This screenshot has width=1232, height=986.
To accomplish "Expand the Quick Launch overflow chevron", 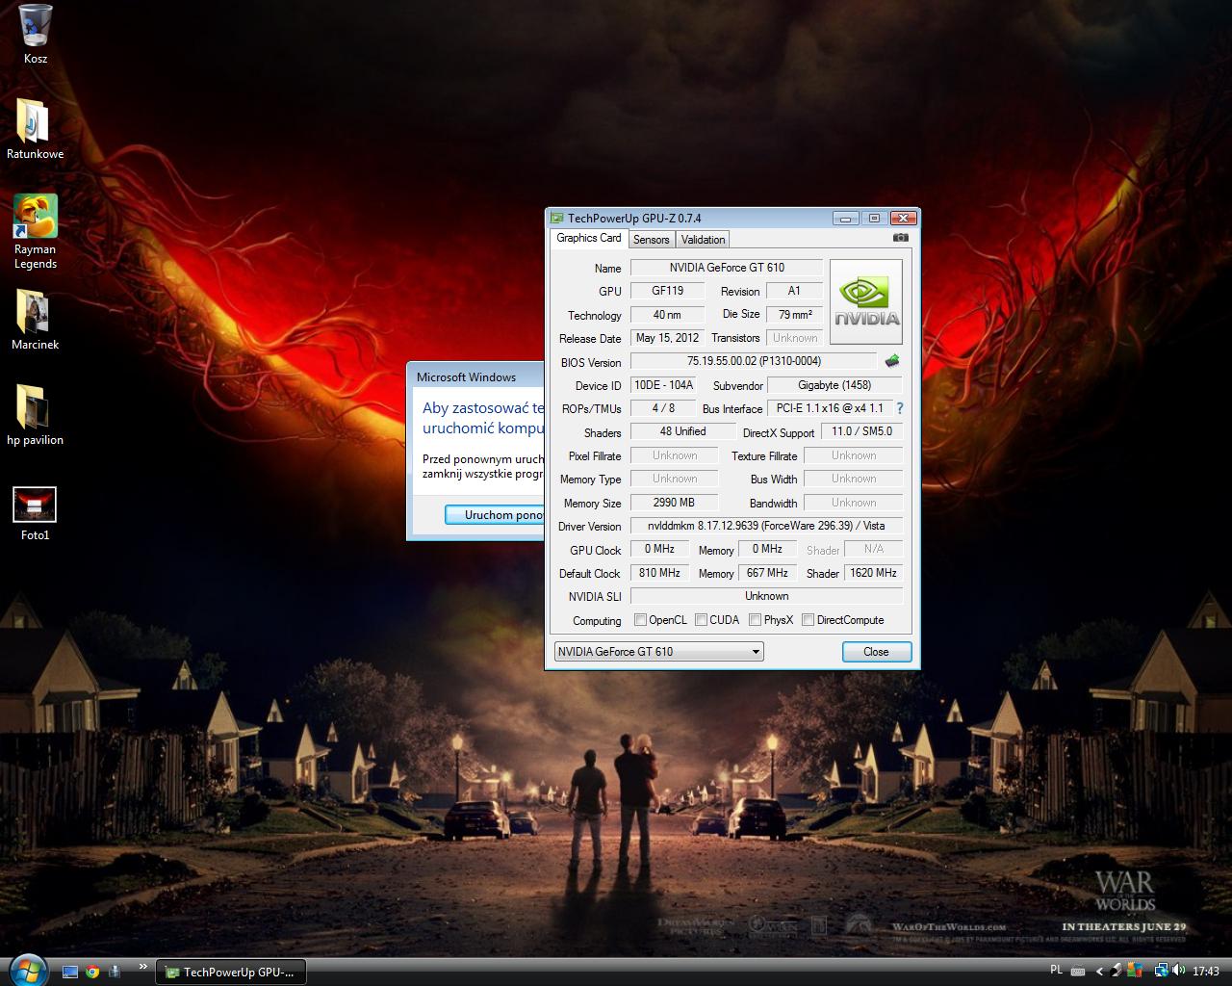I will 143,967.
